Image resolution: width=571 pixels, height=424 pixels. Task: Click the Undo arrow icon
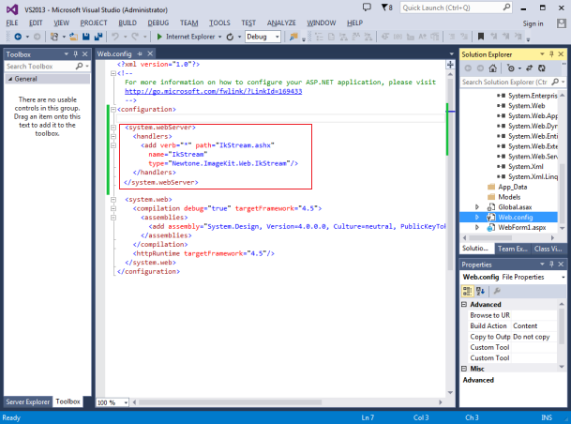pyautogui.click(x=115, y=37)
